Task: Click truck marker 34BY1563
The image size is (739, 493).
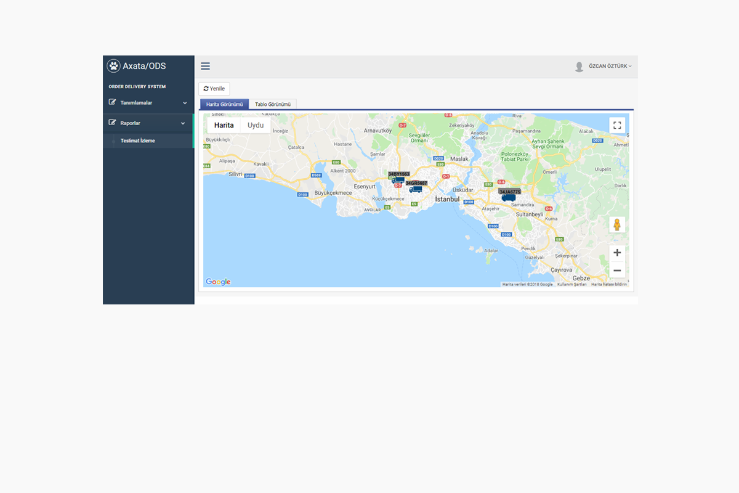Action: (398, 181)
